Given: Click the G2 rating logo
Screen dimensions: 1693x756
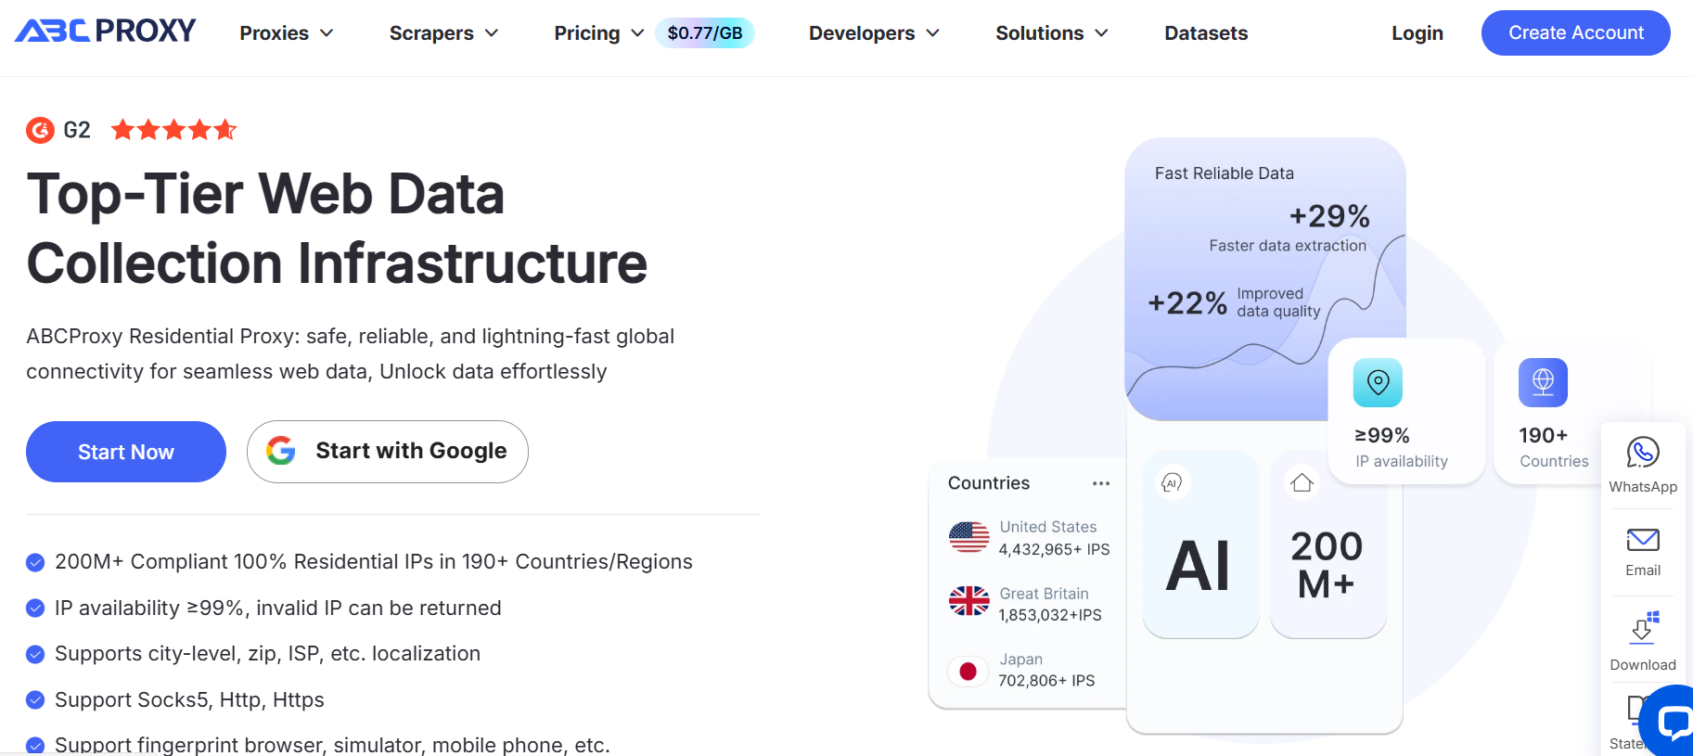Looking at the screenshot, I should pos(40,130).
